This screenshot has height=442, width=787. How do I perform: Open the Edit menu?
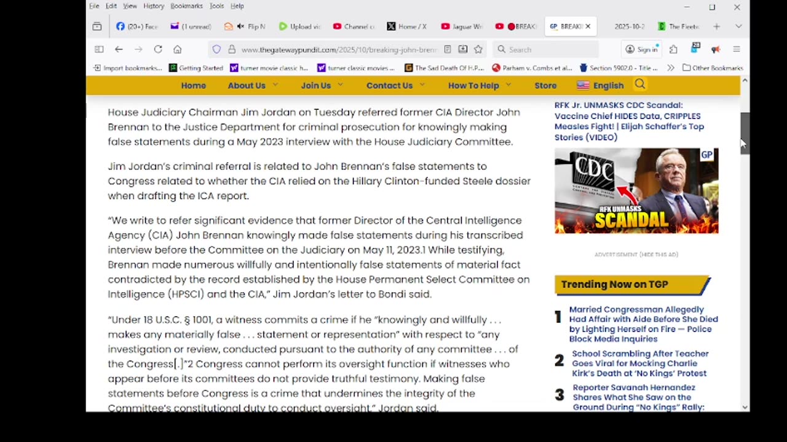(x=111, y=6)
